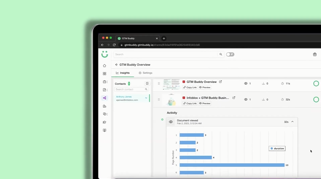Open the Home sidebar icon
Image resolution: width=321 pixels, height=179 pixels.
pyautogui.click(x=105, y=65)
